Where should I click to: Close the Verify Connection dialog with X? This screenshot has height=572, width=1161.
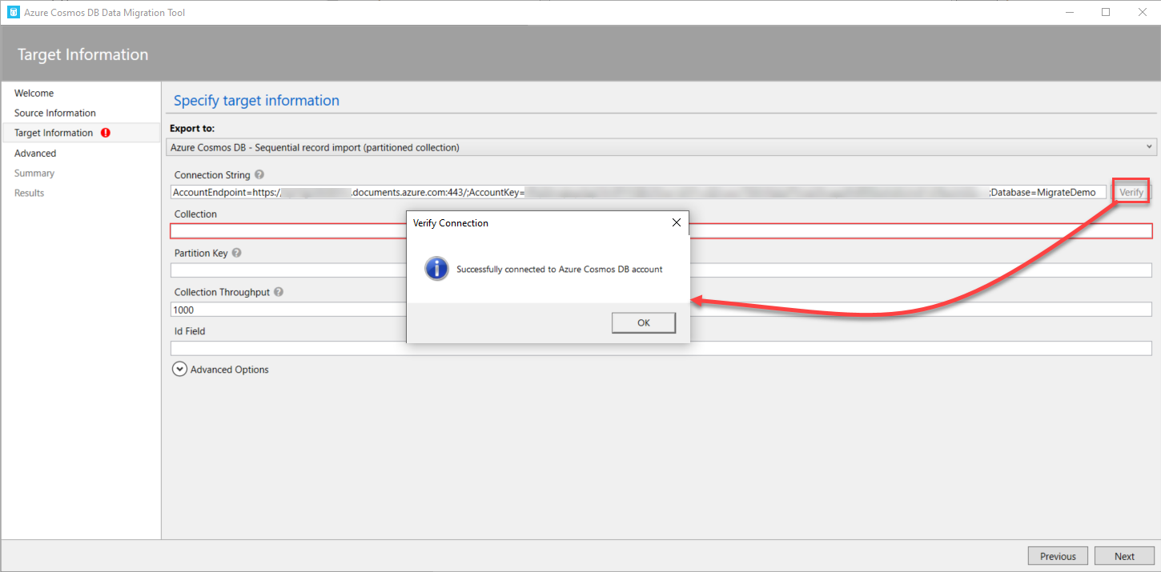pos(676,223)
